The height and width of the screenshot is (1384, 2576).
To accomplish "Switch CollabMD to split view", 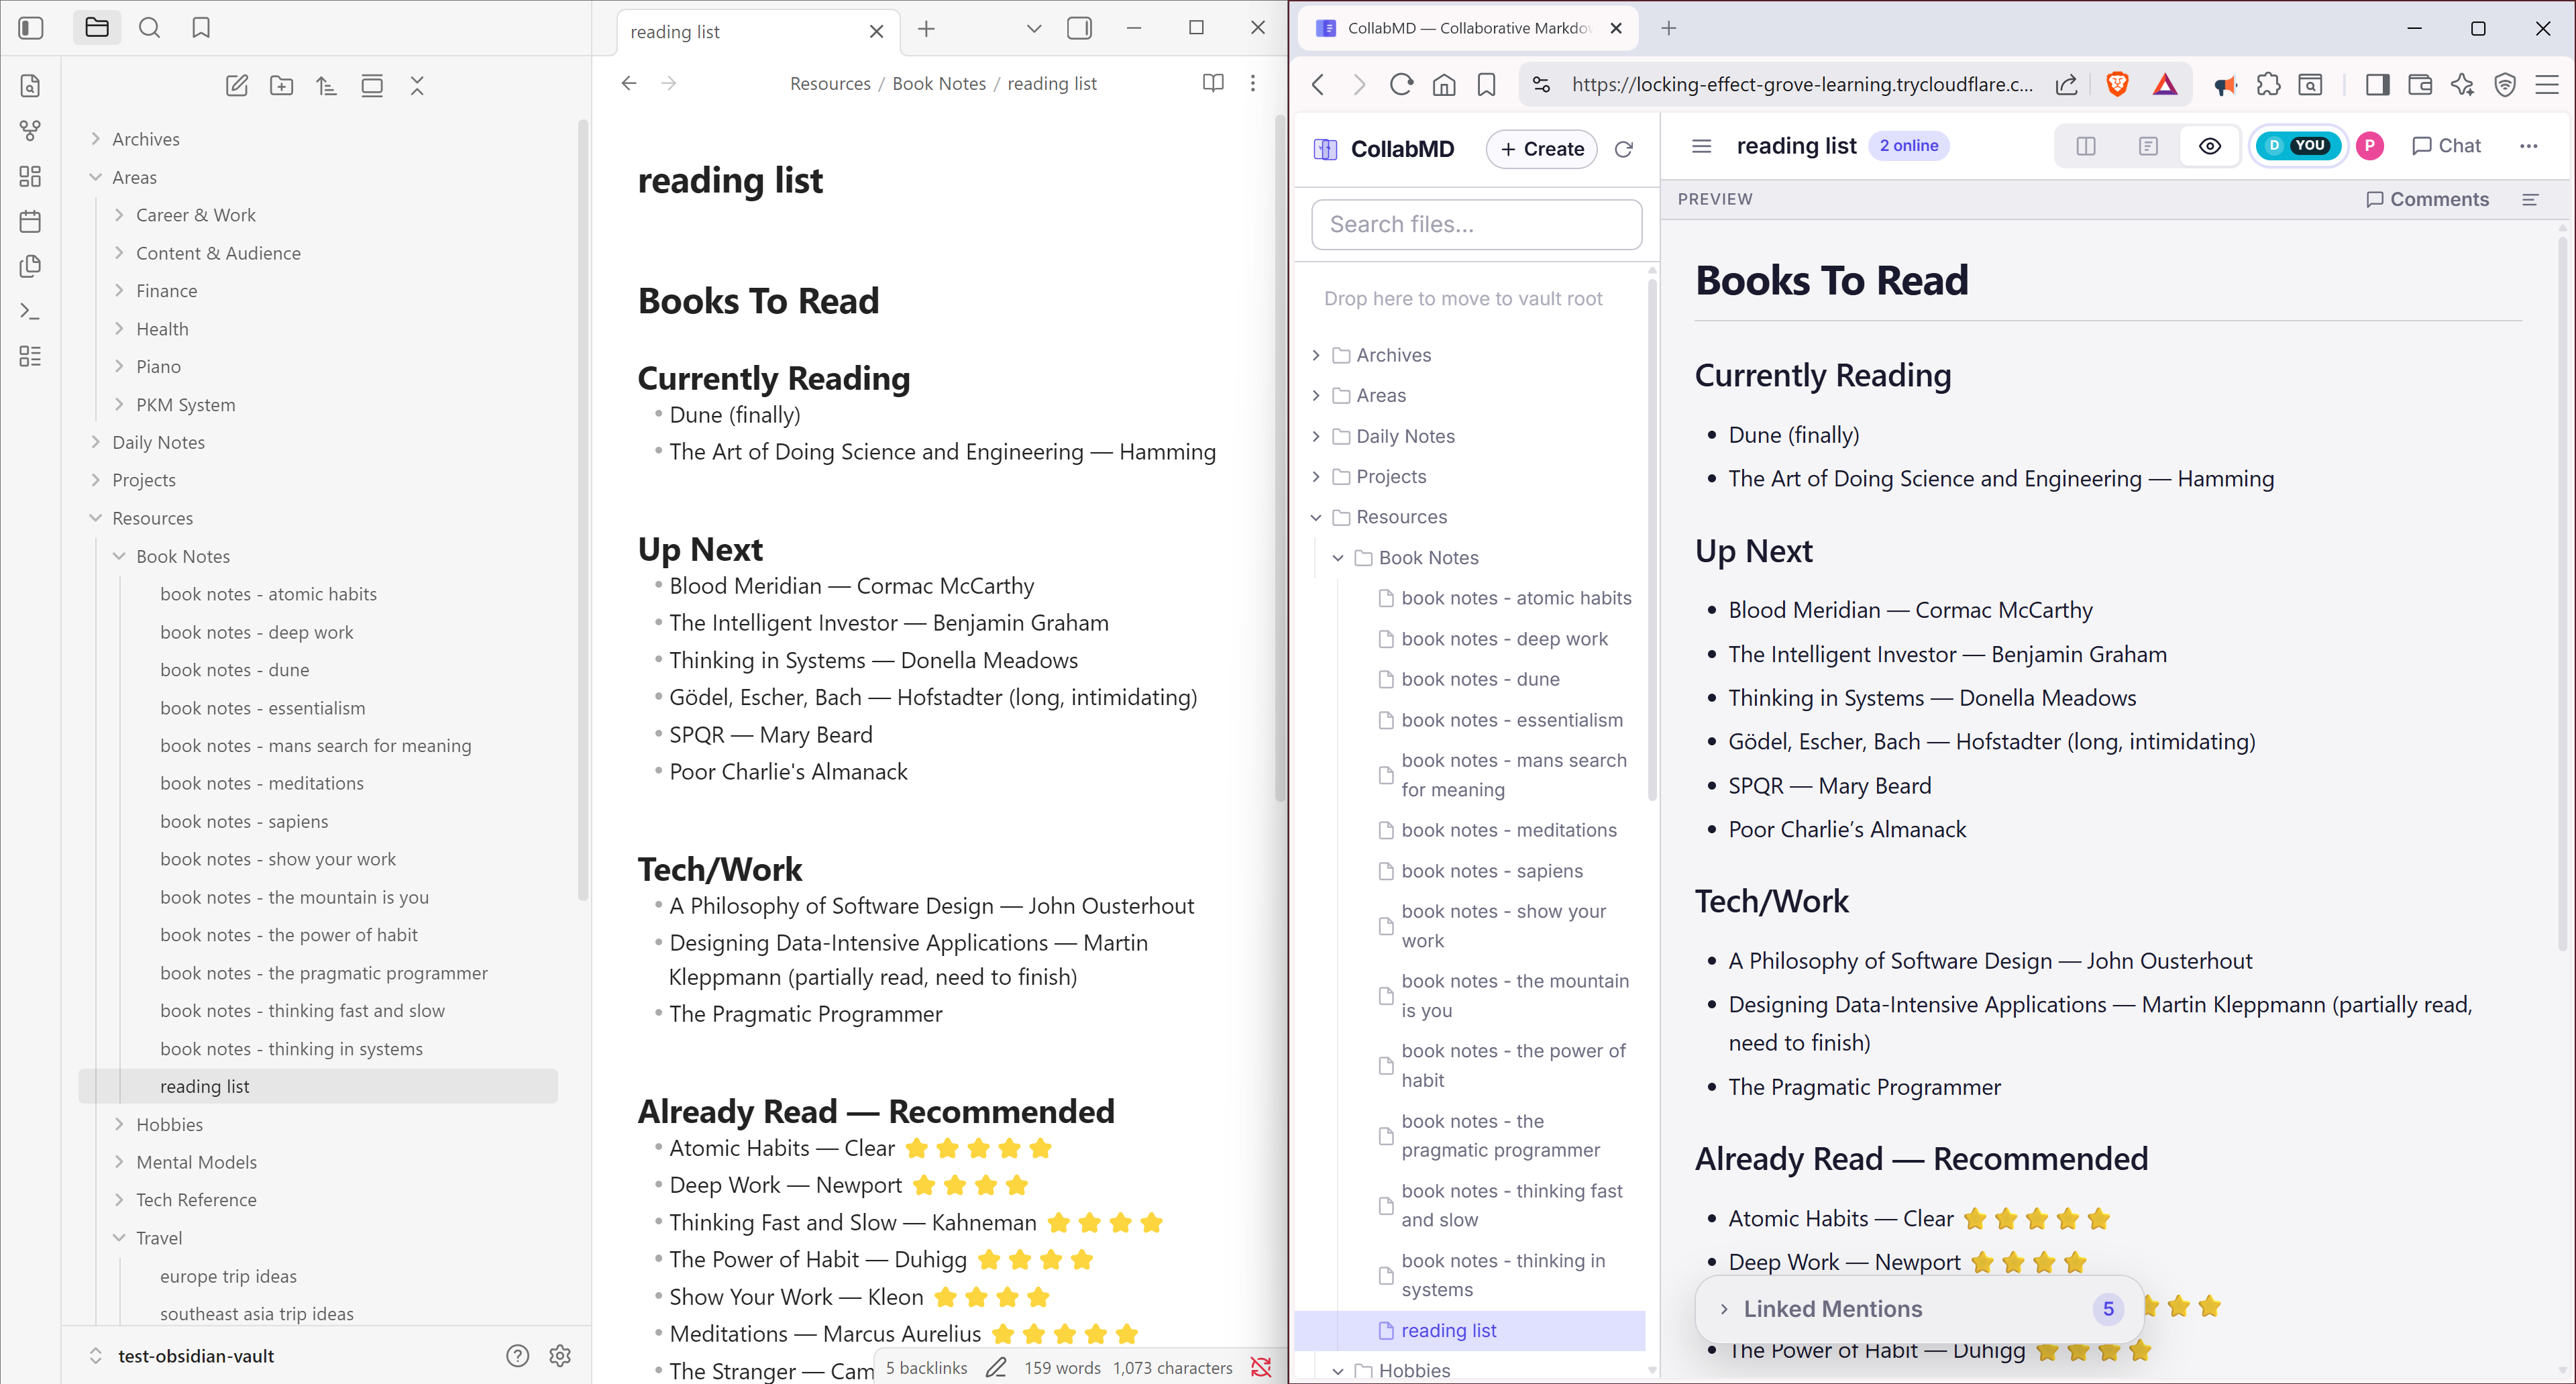I will pos(2086,146).
